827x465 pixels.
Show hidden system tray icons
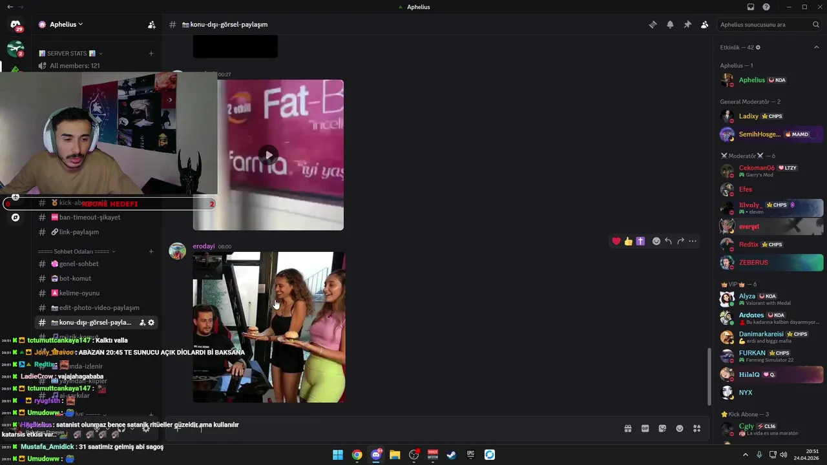click(745, 455)
